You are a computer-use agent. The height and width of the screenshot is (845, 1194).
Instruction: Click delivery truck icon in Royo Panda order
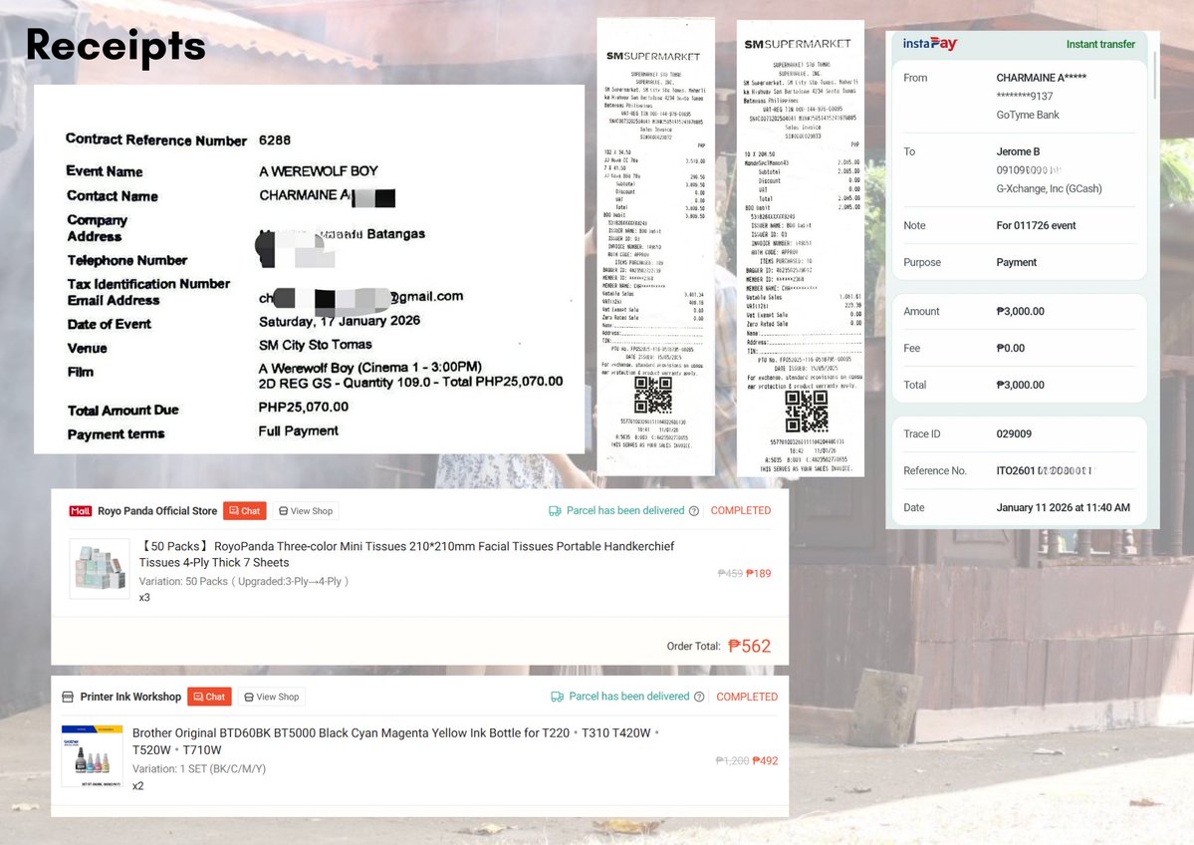[x=555, y=511]
